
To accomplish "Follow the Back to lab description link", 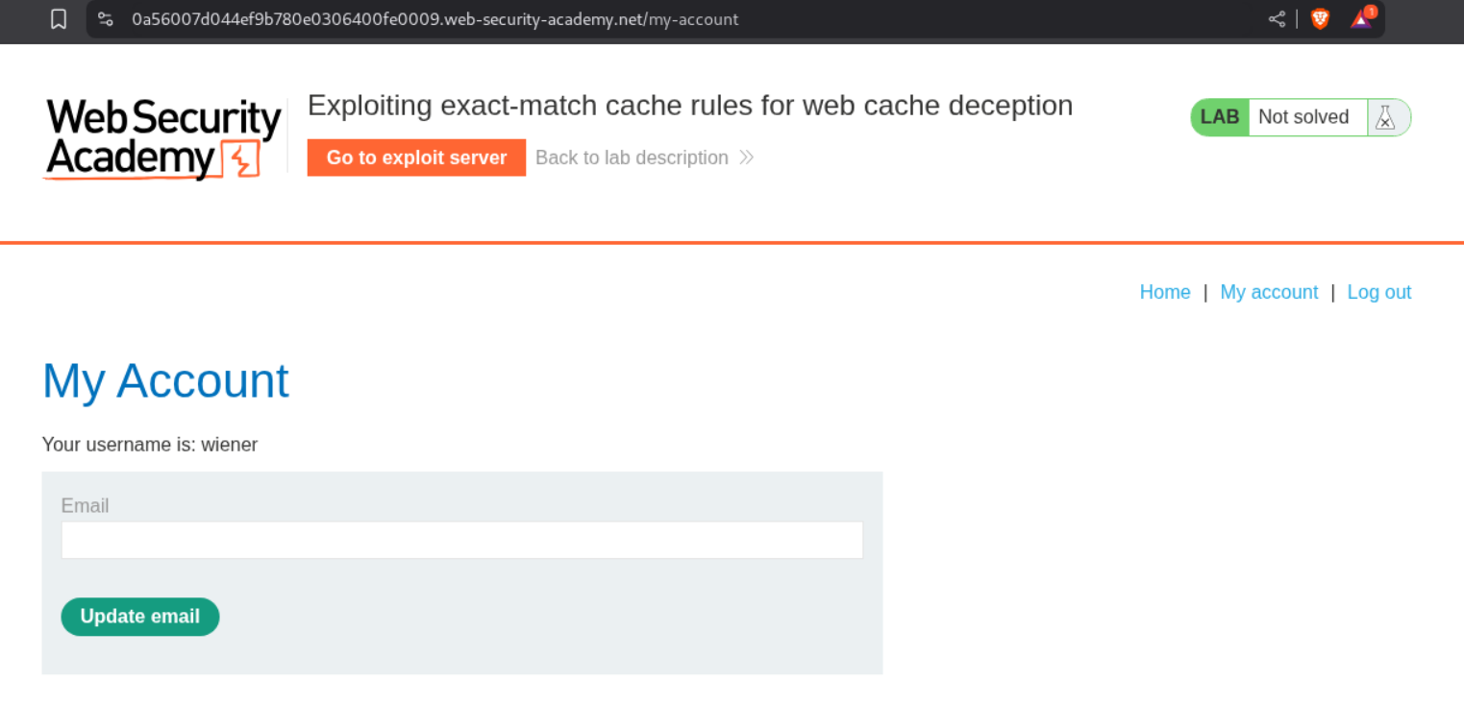I will tap(632, 158).
